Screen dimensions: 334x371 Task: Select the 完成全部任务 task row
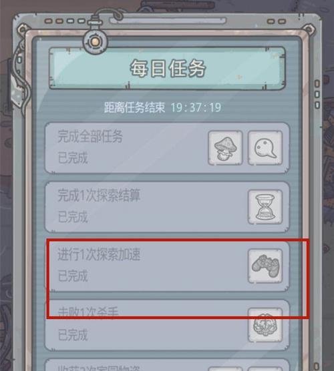(x=167, y=148)
